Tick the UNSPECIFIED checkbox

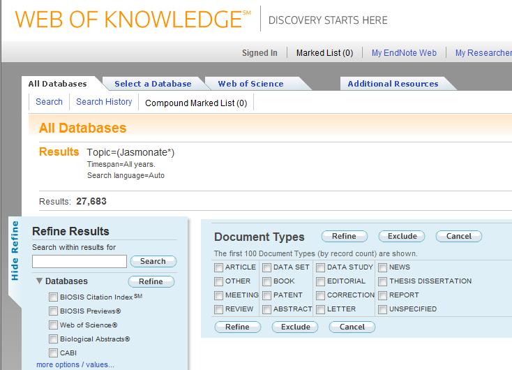[x=382, y=309]
